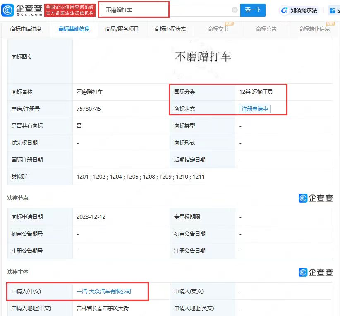Click the 初审公告日期 label cell

[x=203, y=234]
